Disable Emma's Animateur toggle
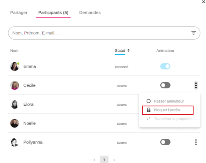The image size is (206, 163). pos(165,66)
